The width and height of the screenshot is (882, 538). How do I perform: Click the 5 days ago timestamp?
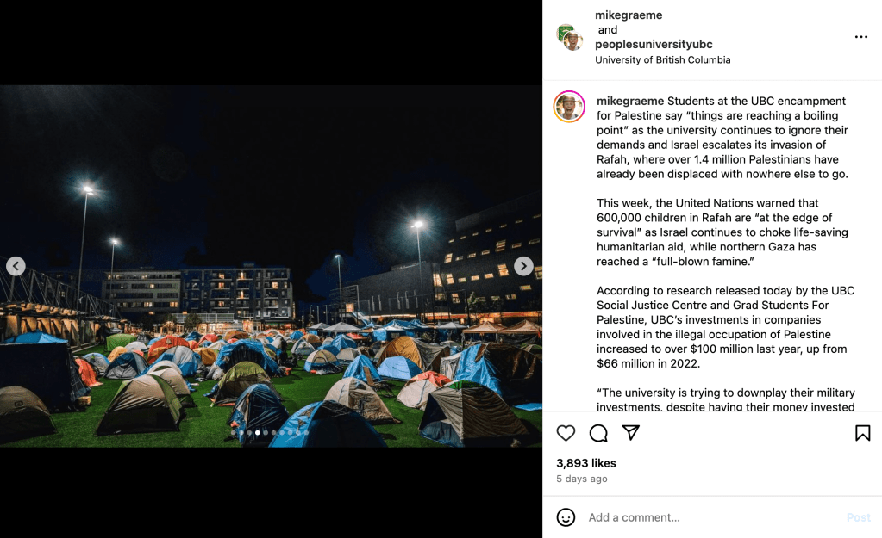point(582,479)
